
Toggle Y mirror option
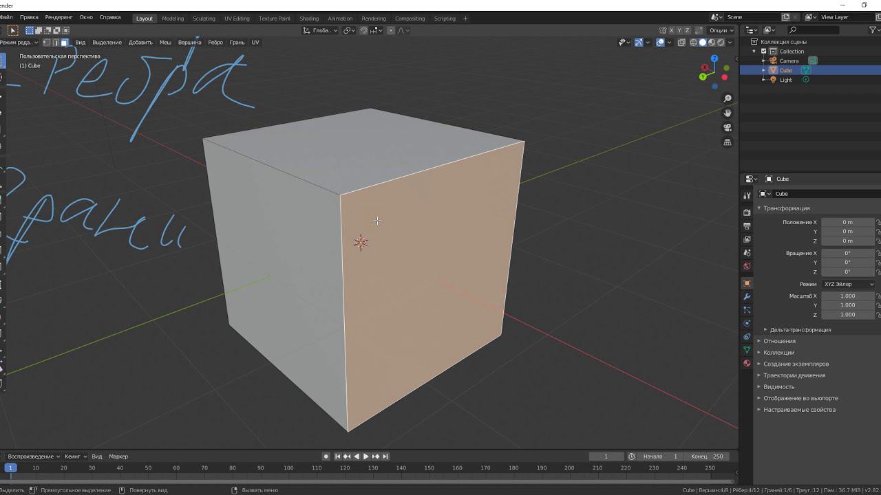pyautogui.click(x=679, y=30)
